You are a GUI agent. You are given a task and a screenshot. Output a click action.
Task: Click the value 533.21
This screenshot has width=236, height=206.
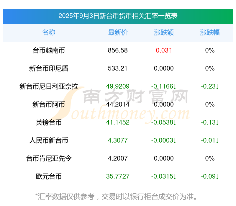(x=117, y=68)
